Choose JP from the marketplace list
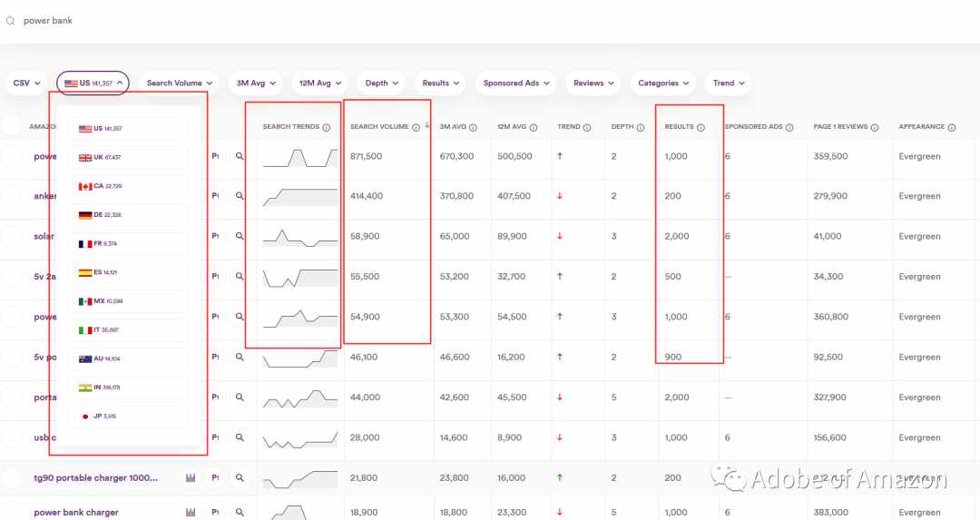980x520 pixels. tap(128, 417)
